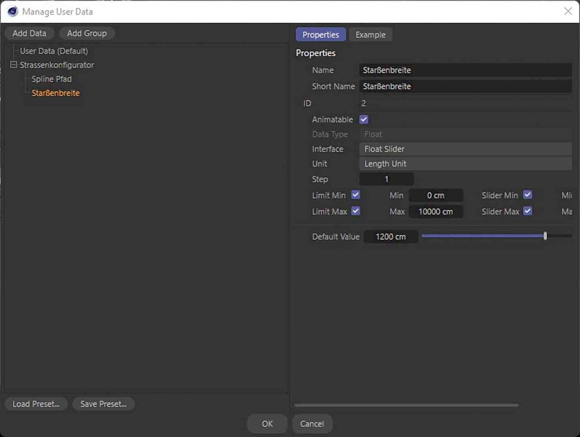Switch to the Example tab
The height and width of the screenshot is (437, 580).
coord(370,34)
